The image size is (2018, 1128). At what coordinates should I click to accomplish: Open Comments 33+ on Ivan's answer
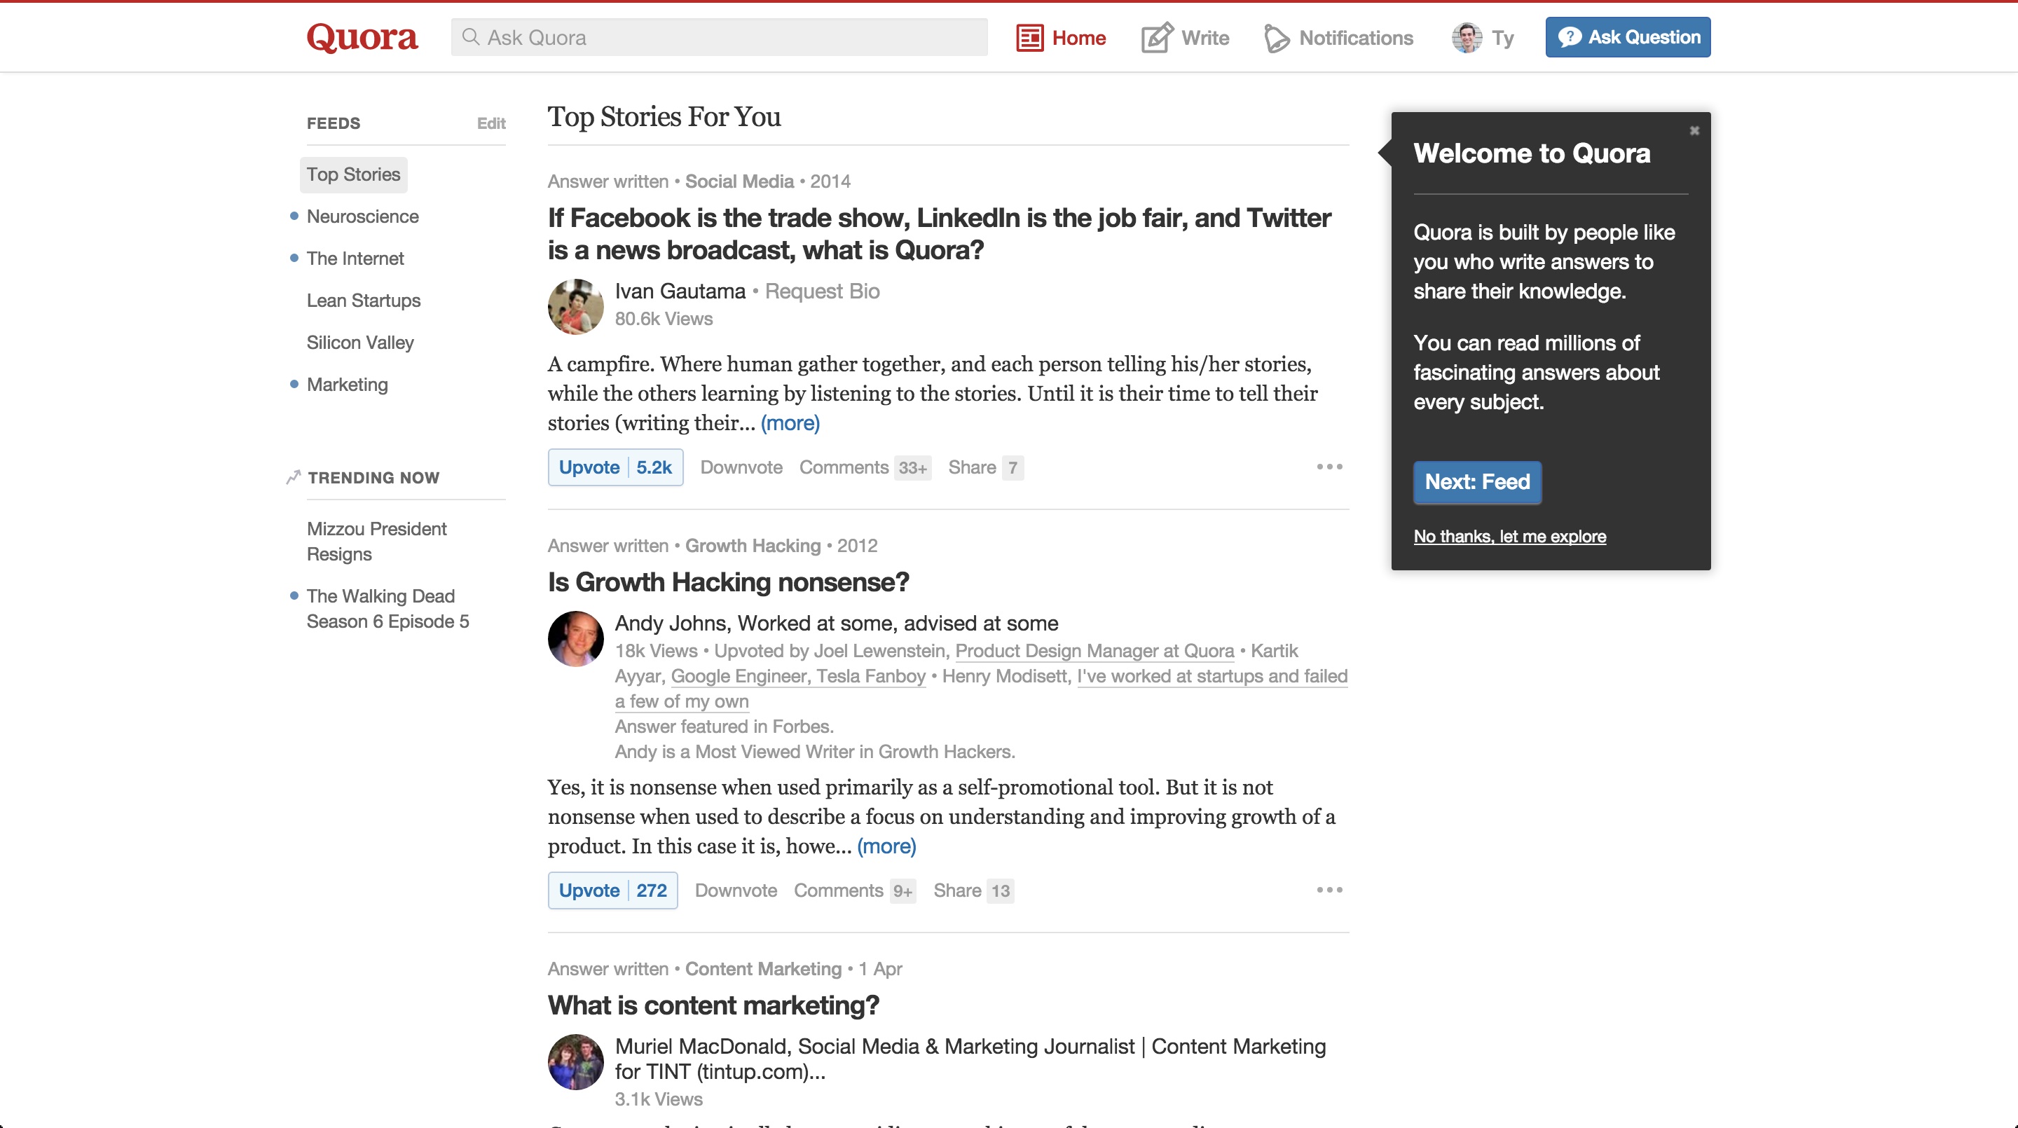tap(865, 467)
